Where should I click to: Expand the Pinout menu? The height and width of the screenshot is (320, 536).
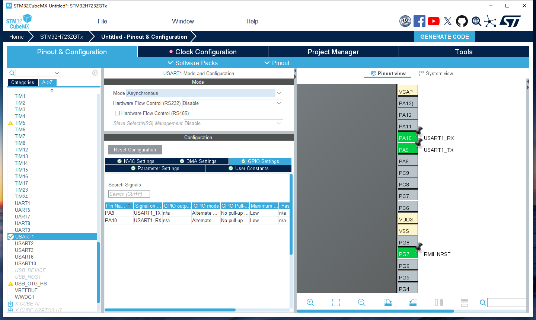coord(277,63)
